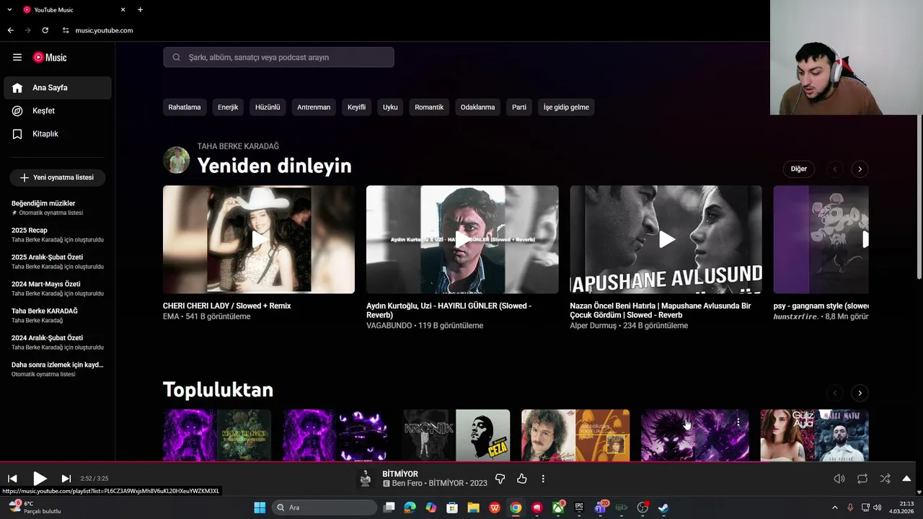Screen dimensions: 923x519
Task: Click the site info icon
Action: [66, 30]
